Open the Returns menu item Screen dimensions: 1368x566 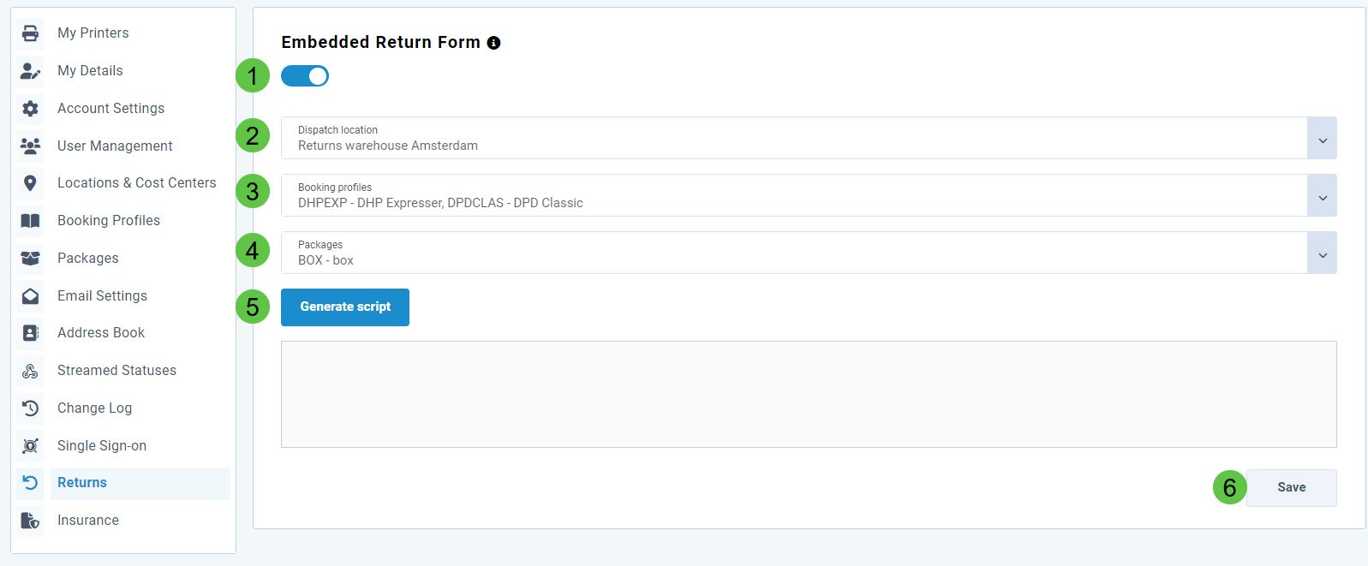coord(82,483)
